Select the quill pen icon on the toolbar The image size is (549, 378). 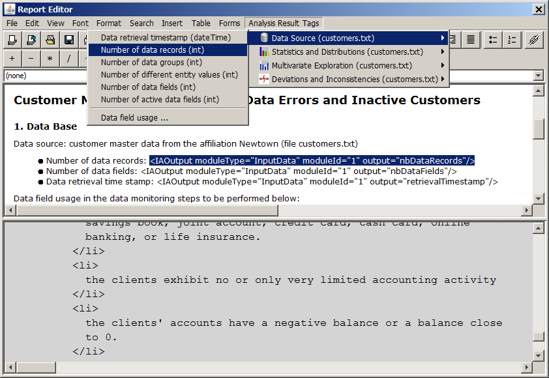tap(533, 40)
